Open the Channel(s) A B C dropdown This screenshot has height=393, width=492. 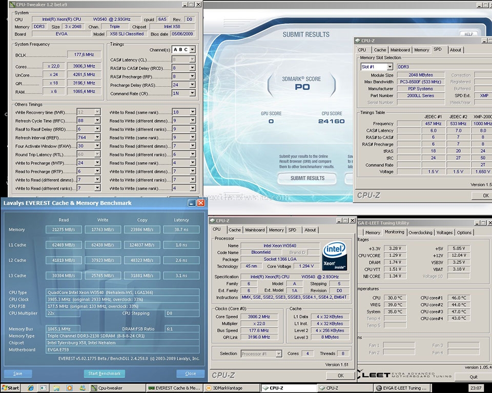tap(192, 50)
